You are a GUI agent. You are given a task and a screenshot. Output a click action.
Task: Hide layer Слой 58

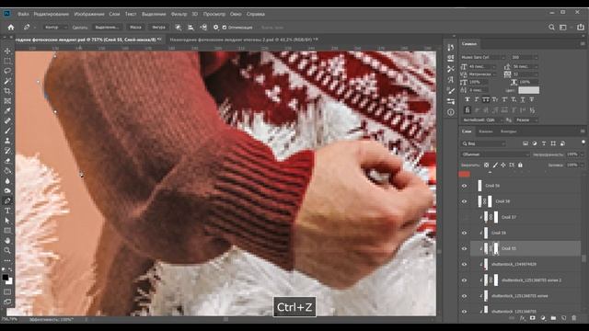tap(464, 201)
